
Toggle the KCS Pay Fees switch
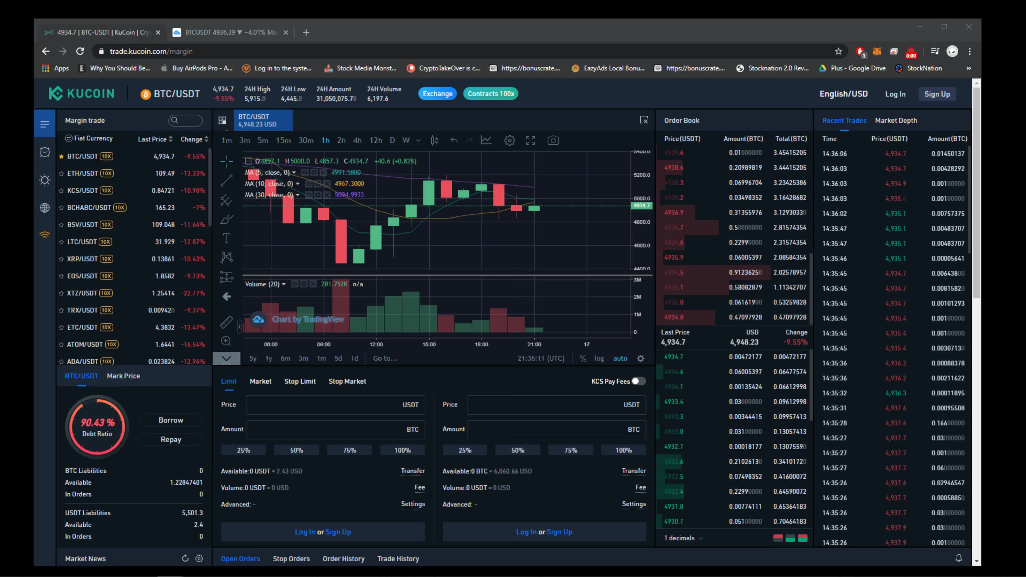coord(639,381)
